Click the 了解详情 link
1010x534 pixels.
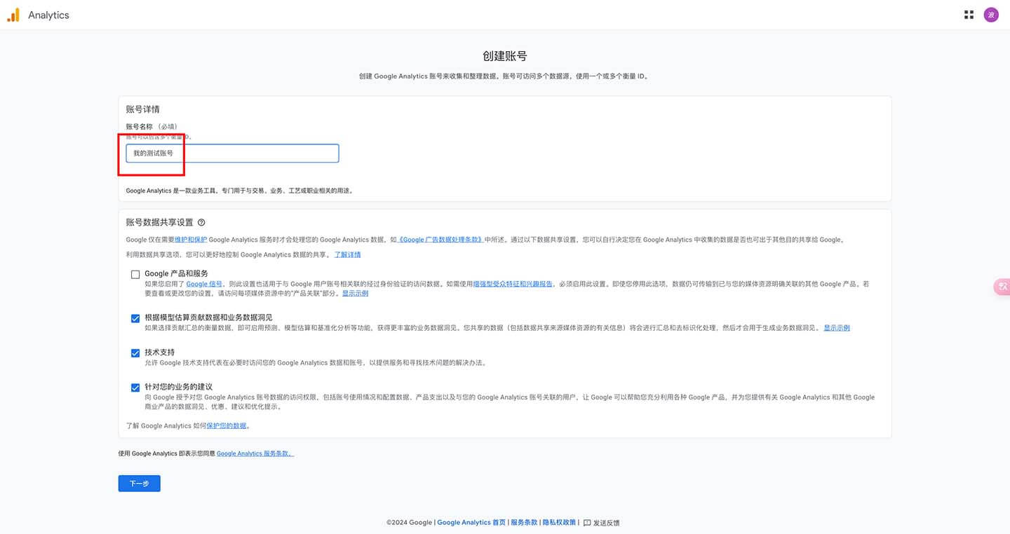347,255
